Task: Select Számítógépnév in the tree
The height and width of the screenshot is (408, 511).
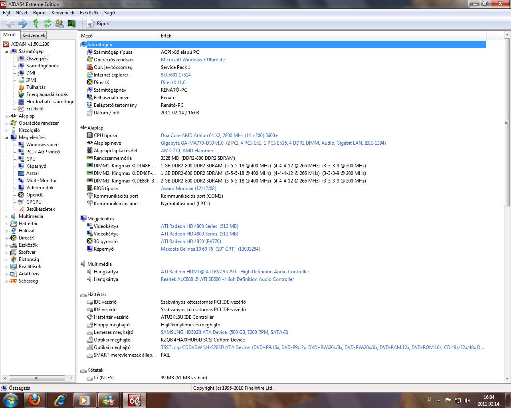Action: 42,66
